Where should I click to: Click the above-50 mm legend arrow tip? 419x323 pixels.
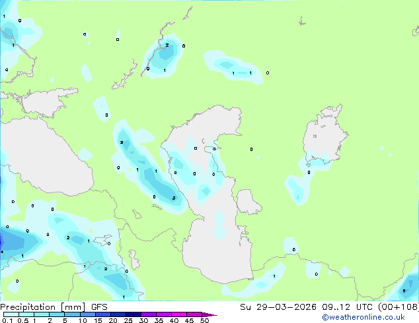pyautogui.click(x=209, y=314)
